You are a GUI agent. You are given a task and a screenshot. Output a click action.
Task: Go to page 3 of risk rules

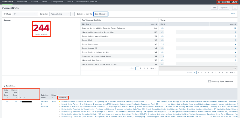(x=144, y=68)
